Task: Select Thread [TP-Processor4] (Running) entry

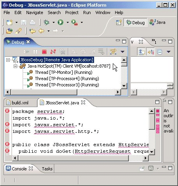Action: point(67,79)
